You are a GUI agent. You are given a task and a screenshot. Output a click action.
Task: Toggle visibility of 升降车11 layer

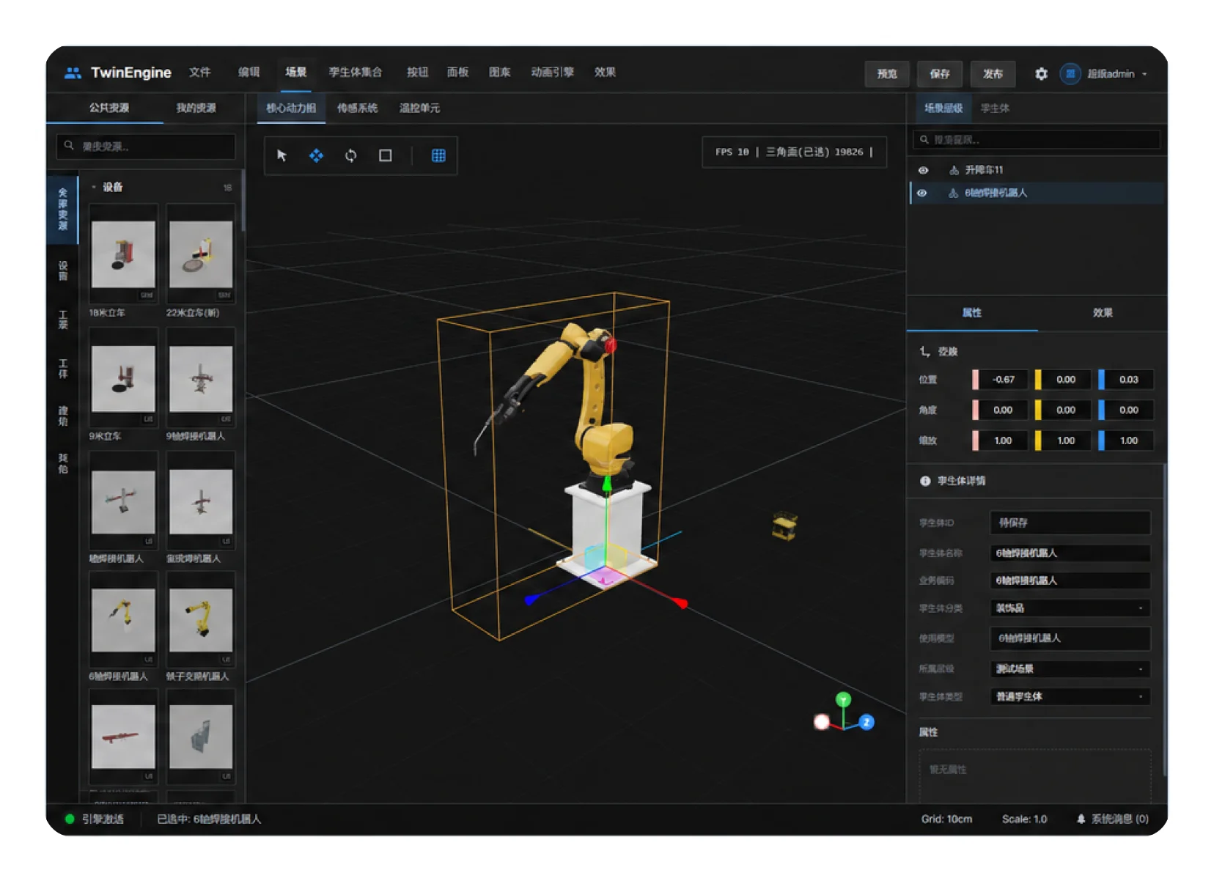click(x=923, y=170)
